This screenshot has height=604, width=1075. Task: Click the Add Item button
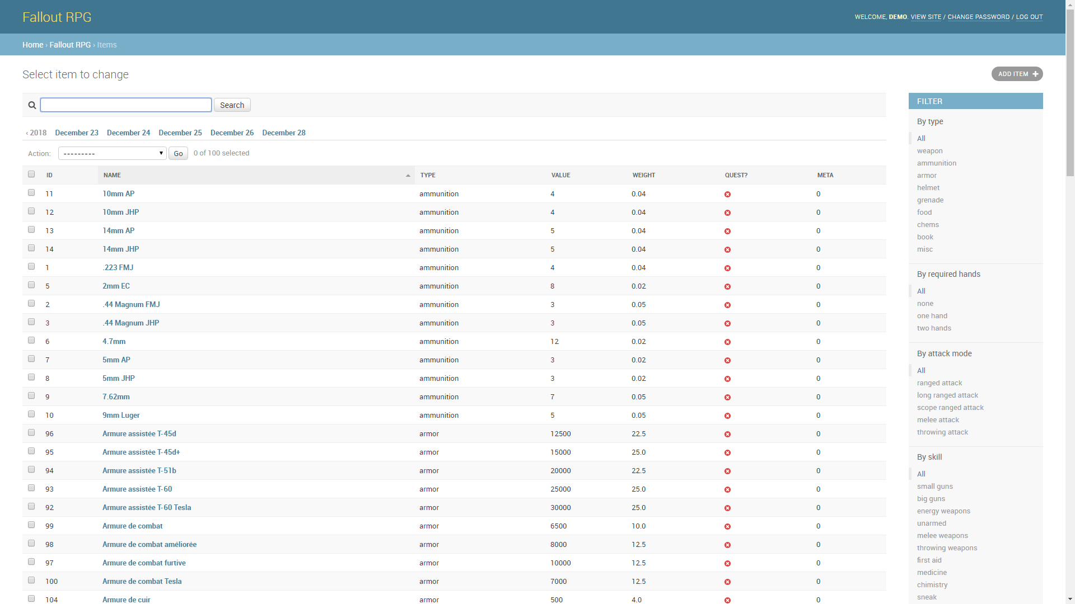[x=1017, y=74]
